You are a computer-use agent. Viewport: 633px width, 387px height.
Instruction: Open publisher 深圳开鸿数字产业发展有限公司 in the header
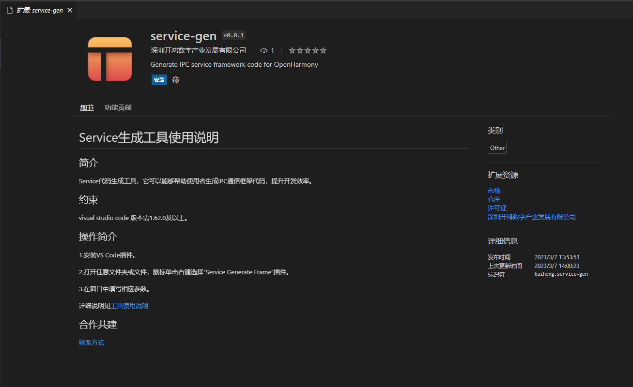pos(198,50)
